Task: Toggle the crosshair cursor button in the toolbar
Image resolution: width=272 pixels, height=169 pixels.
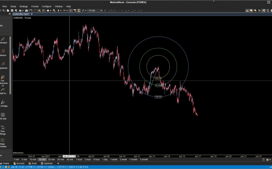Action: pos(70,11)
